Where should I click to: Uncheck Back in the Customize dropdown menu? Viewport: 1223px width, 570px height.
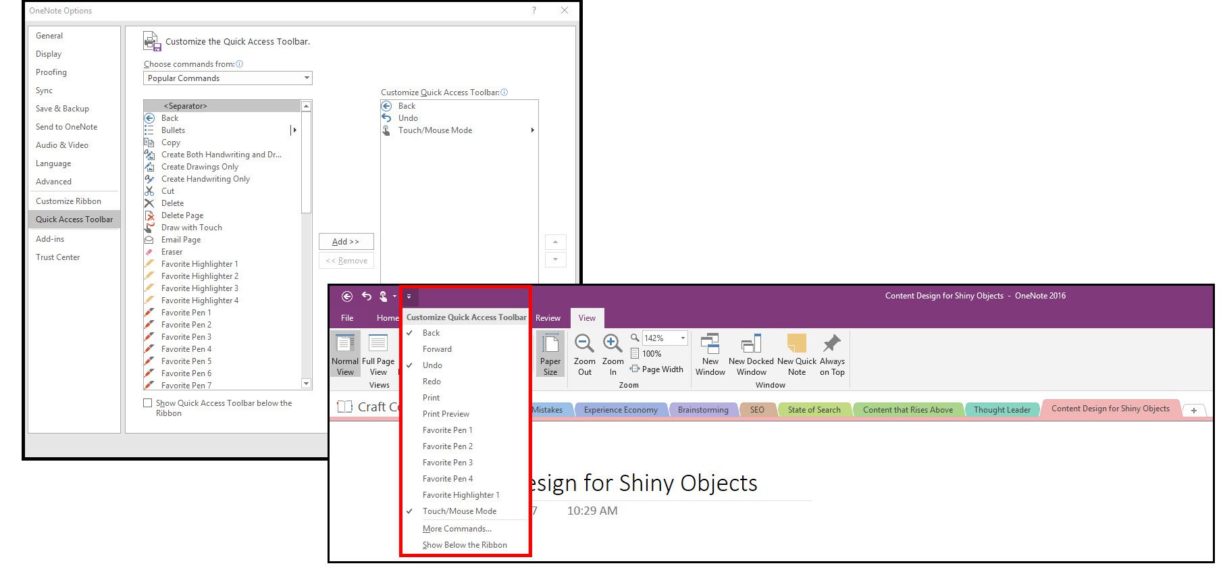point(465,333)
